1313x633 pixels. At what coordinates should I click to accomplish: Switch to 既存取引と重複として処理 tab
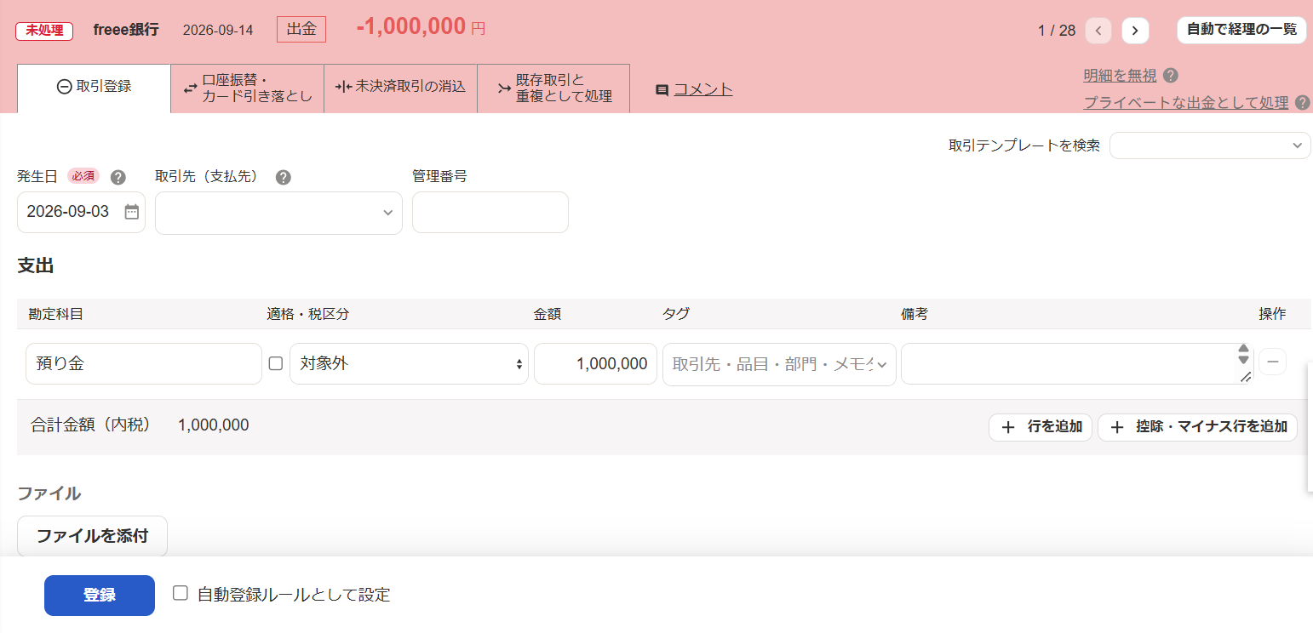553,88
